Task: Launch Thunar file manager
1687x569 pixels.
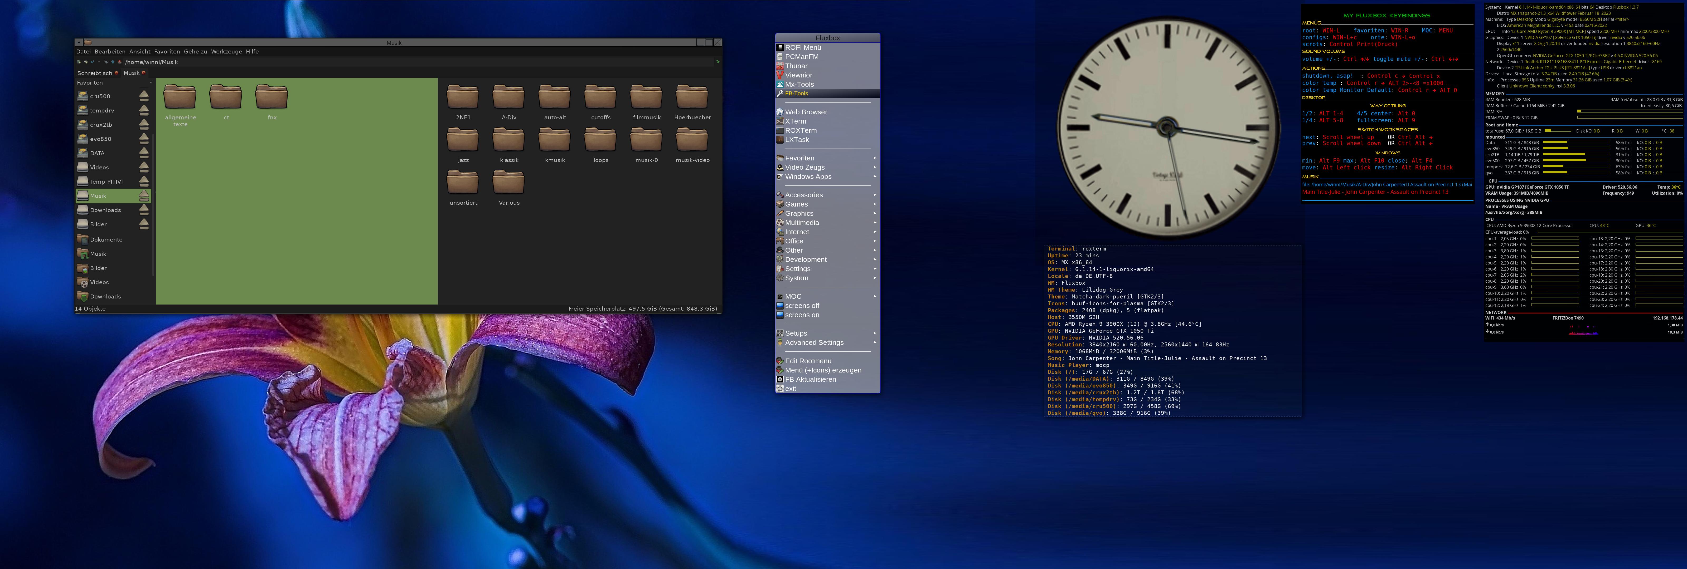Action: click(827, 66)
